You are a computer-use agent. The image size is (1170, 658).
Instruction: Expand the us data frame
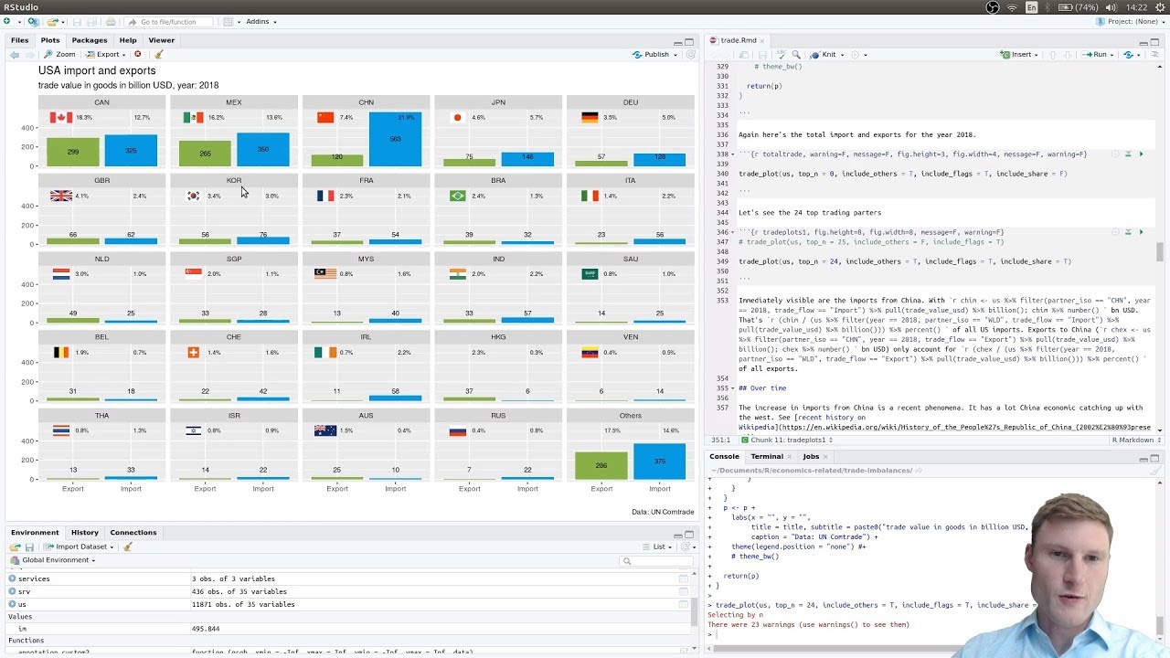pyautogui.click(x=12, y=604)
